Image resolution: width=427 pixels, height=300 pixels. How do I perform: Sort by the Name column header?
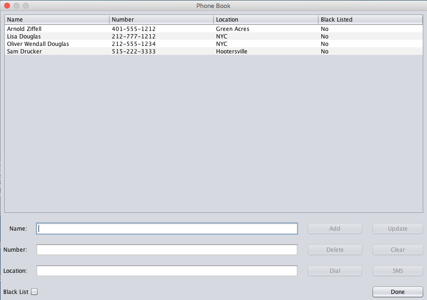pos(57,20)
